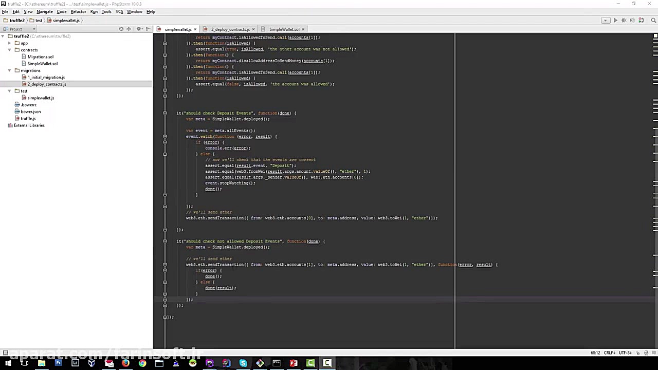This screenshot has height=370, width=658.
Task: Open the Help menu
Action: [x=151, y=11]
